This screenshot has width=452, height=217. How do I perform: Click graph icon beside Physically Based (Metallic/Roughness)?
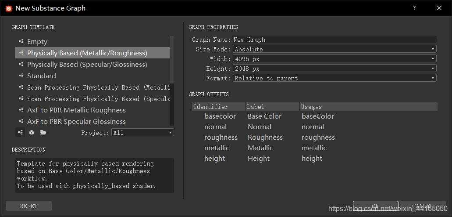[21, 53]
